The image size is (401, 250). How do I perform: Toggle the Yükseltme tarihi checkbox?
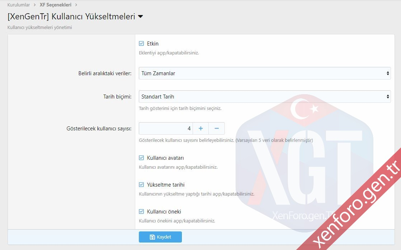(x=141, y=184)
